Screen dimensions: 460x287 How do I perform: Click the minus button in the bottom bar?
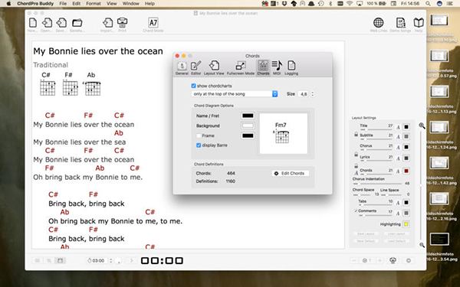(354, 260)
